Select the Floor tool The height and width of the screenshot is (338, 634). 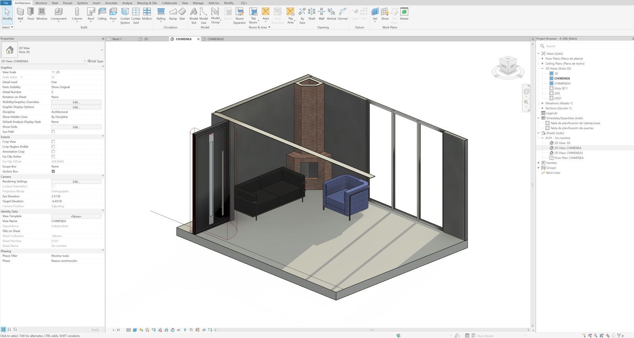pos(113,14)
